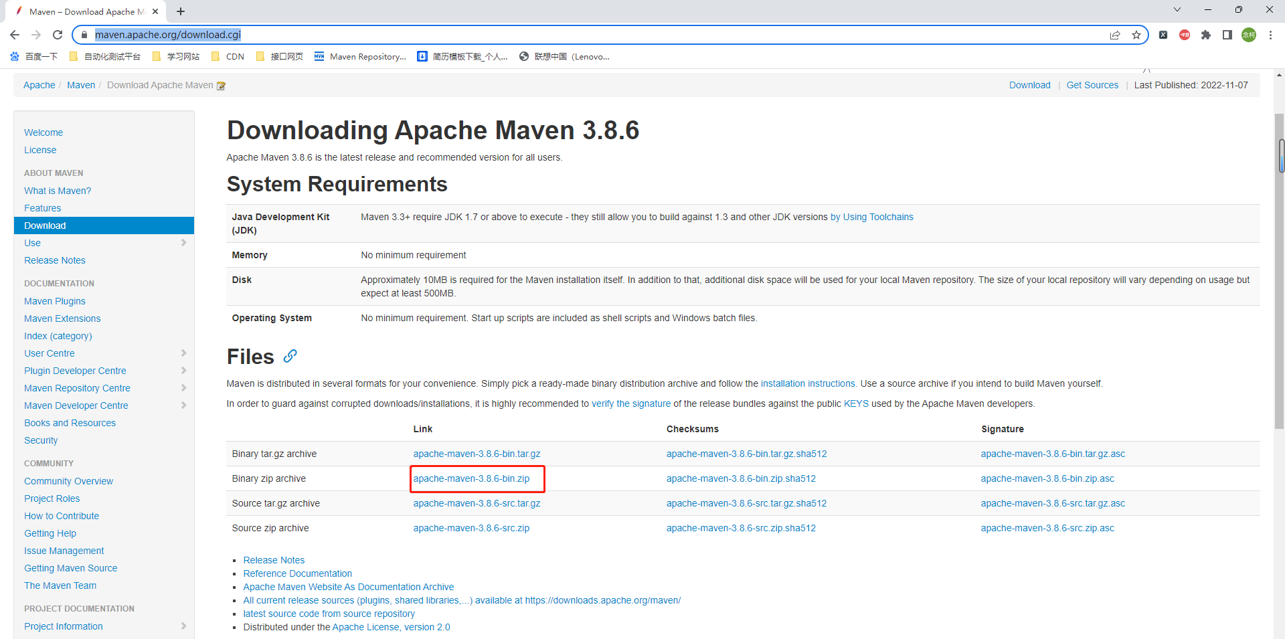Screen dimensions: 1285x639
Task: Expand the Project Information chevron
Action: tap(184, 626)
